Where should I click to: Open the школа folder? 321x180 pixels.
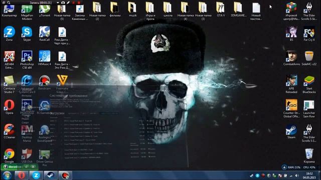[x=168, y=9]
